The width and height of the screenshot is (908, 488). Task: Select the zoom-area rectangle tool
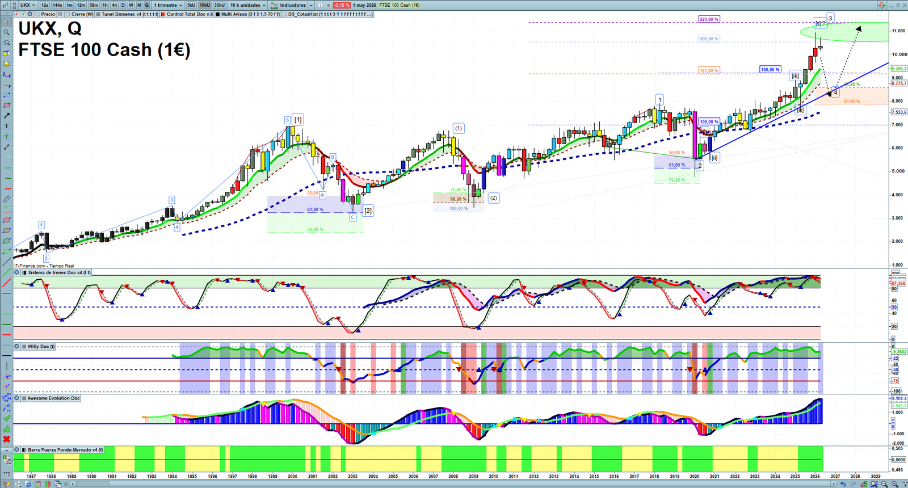tap(6, 43)
